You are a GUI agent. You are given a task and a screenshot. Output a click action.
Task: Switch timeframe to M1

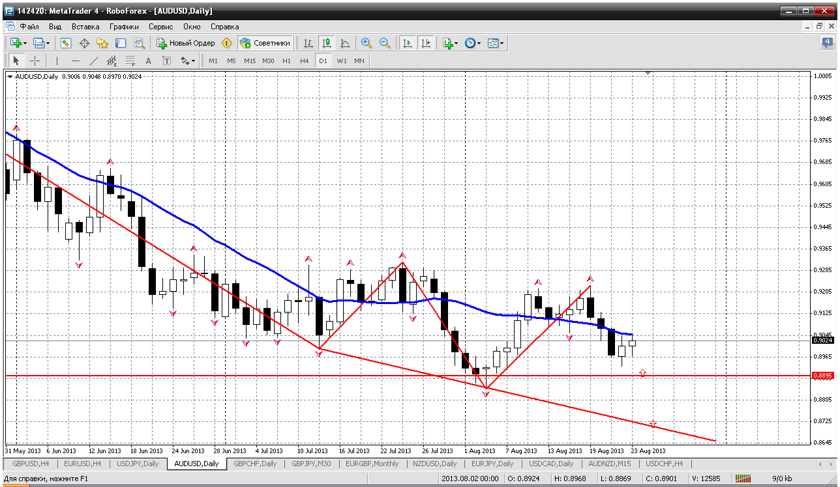[x=213, y=61]
